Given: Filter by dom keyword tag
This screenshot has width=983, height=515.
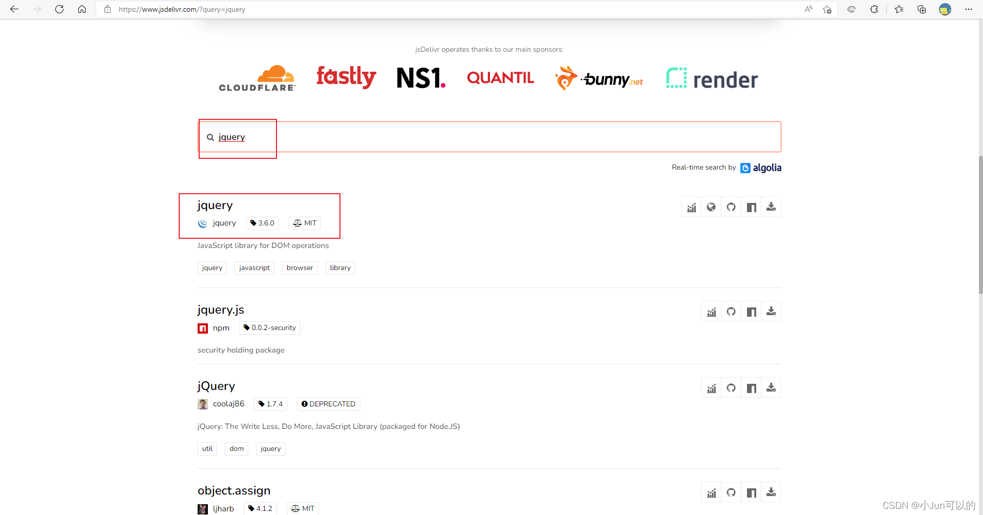Looking at the screenshot, I should (x=237, y=449).
